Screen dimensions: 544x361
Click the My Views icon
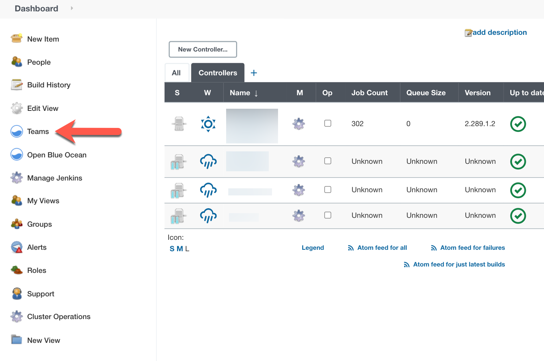[17, 200]
